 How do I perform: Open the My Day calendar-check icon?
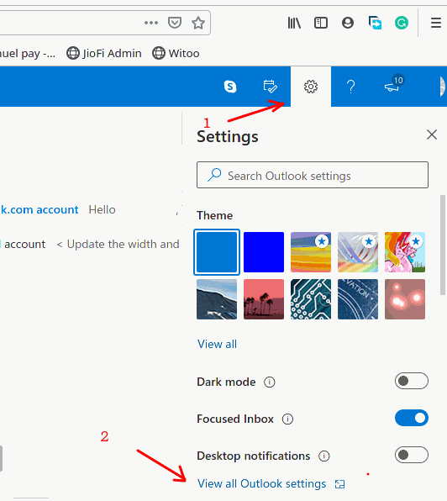pos(270,87)
